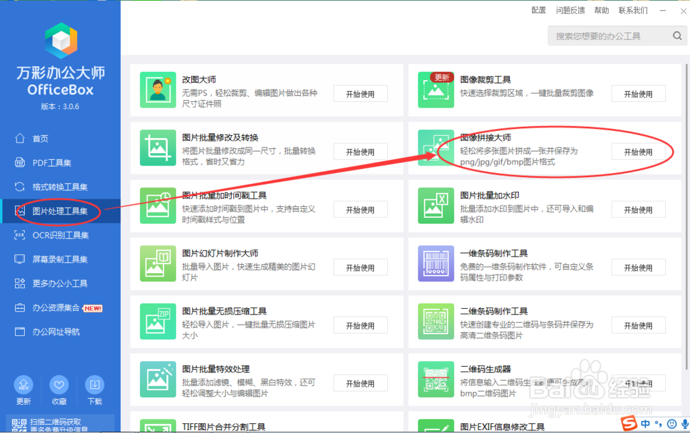Click the QR code icon at sidebar bottom
Viewport: 690px width, 433px height.
(x=19, y=425)
